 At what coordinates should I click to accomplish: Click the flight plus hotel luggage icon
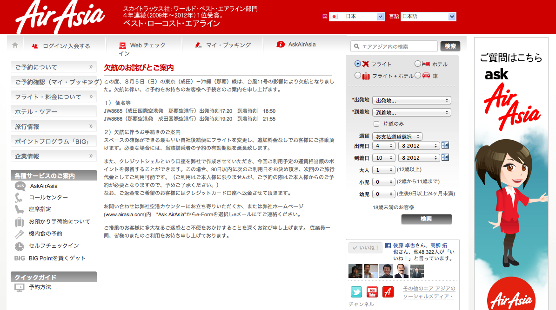(366, 76)
